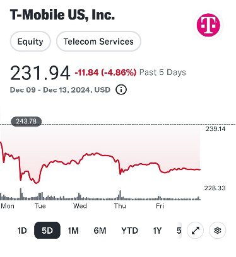The height and width of the screenshot is (257, 236).
Task: Select the Equity tag pill
Action: pos(30,42)
